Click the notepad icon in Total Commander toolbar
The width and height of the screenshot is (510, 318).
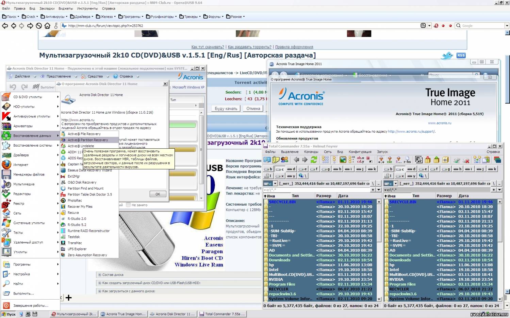276,160
